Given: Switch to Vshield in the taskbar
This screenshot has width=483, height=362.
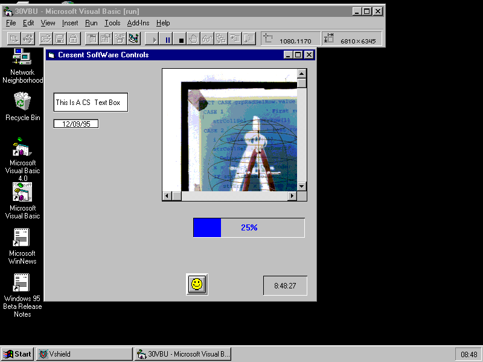Looking at the screenshot, I should click(84, 354).
